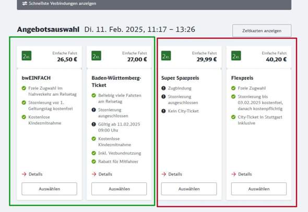
Task: Click the 2. Klasse badge on Baden-Württemberg-Ticket card
Action: pos(96,56)
